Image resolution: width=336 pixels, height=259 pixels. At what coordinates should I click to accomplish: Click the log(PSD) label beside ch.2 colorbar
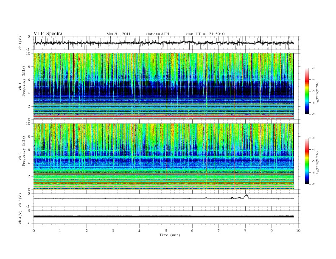tap(318, 163)
